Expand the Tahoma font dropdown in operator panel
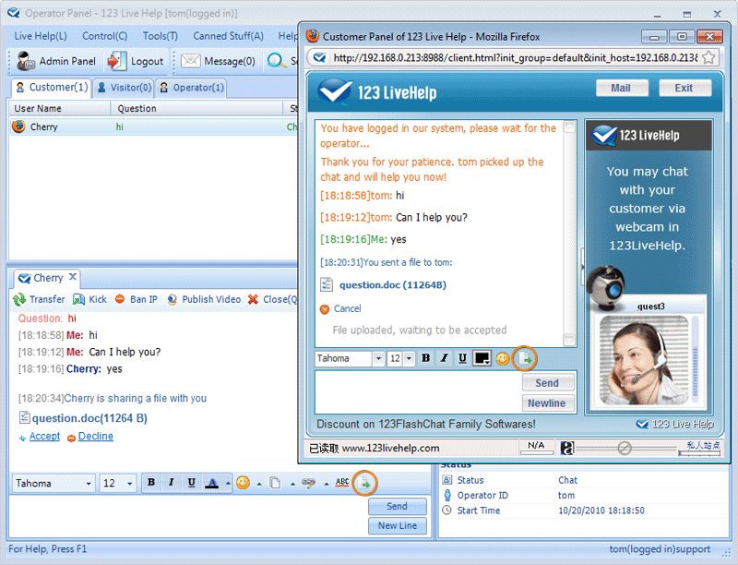This screenshot has width=738, height=565. pyautogui.click(x=88, y=484)
